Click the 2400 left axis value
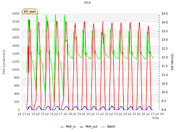This screenshot has height=132, width=176. coord(16,13)
